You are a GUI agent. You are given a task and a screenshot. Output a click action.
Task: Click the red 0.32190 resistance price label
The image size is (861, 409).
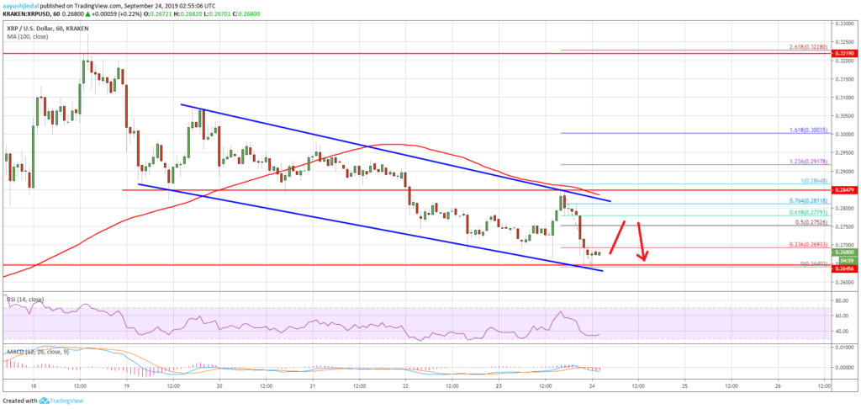pyautogui.click(x=843, y=53)
